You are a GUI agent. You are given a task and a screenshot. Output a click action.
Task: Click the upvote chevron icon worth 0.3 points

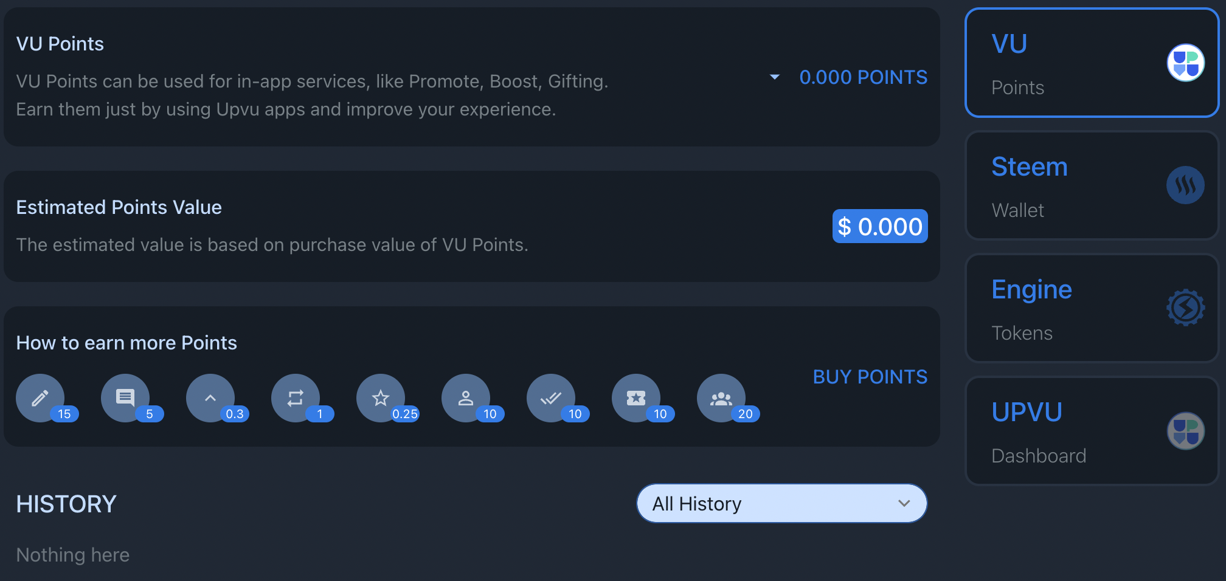coord(210,398)
